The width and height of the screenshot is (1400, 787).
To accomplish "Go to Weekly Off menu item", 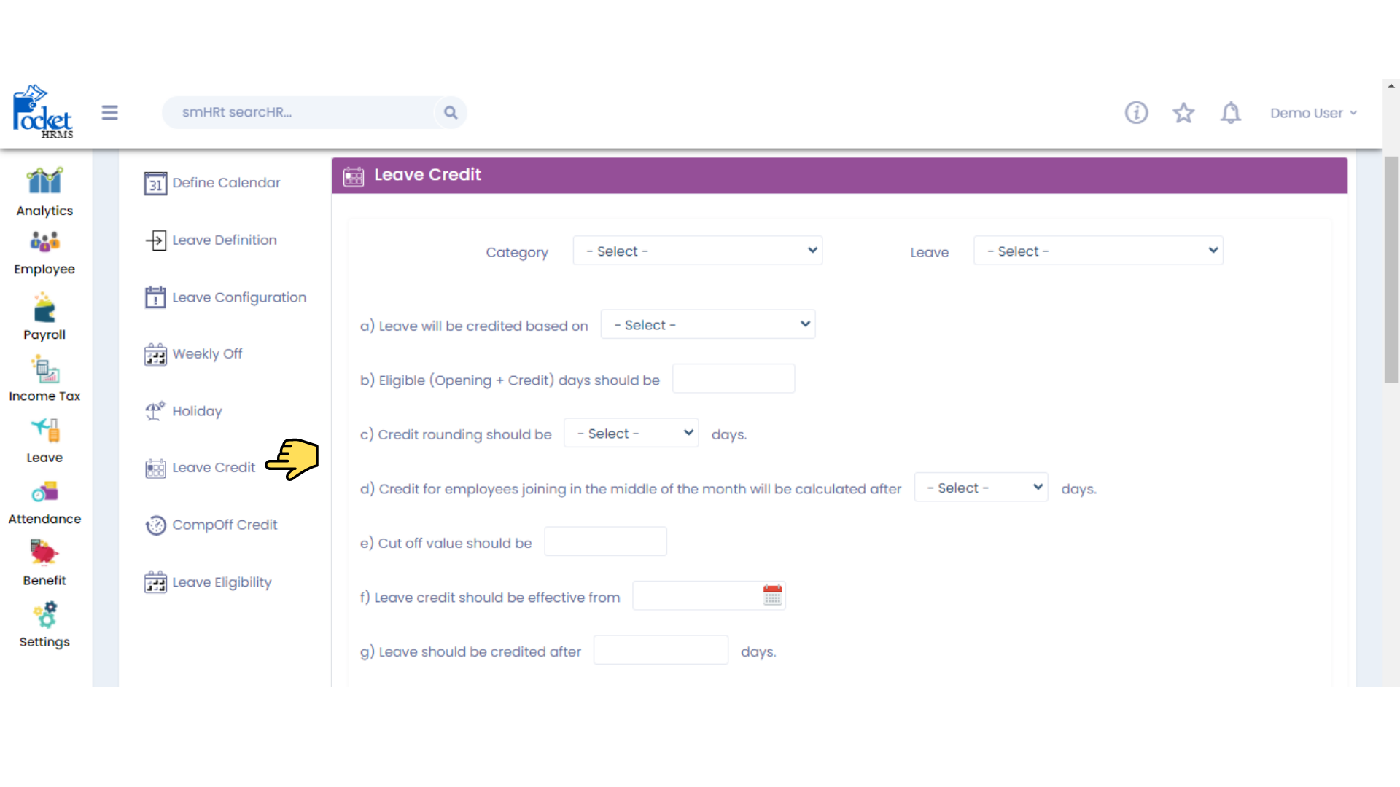I will pyautogui.click(x=207, y=353).
